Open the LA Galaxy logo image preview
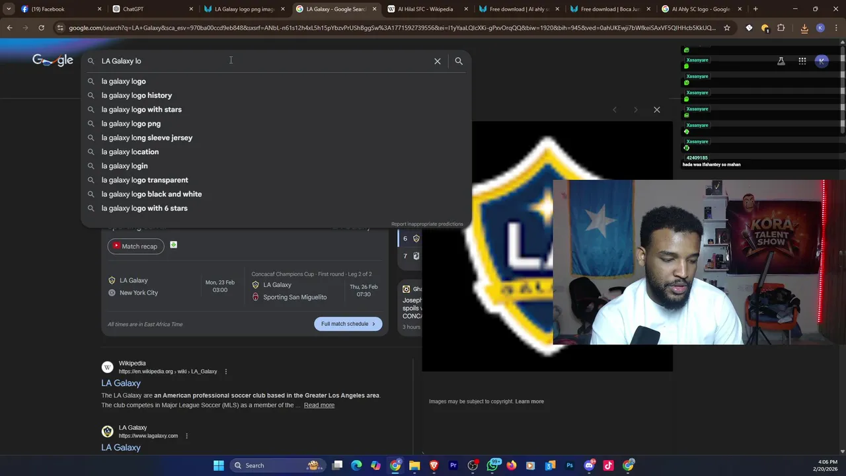Viewport: 846px width, 476px height. (x=547, y=246)
